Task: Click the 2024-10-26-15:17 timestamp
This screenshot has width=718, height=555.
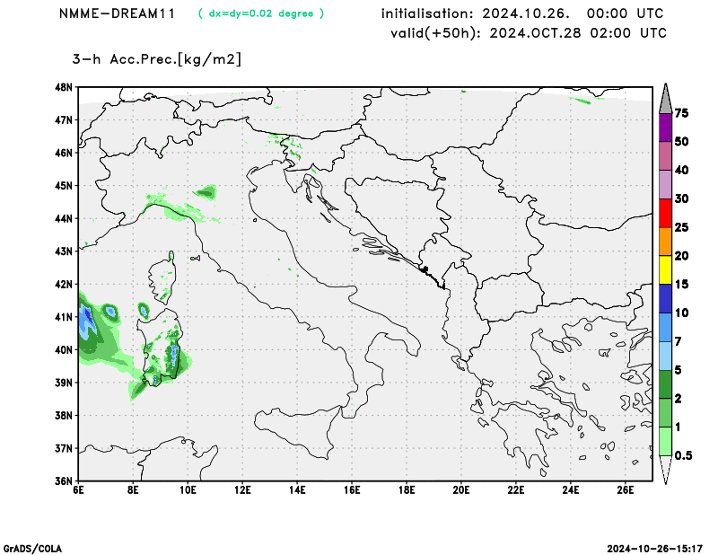Action: pyautogui.click(x=655, y=549)
